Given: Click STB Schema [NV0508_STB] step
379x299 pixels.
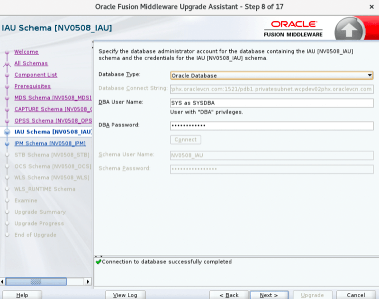Looking at the screenshot, I should (52, 154).
